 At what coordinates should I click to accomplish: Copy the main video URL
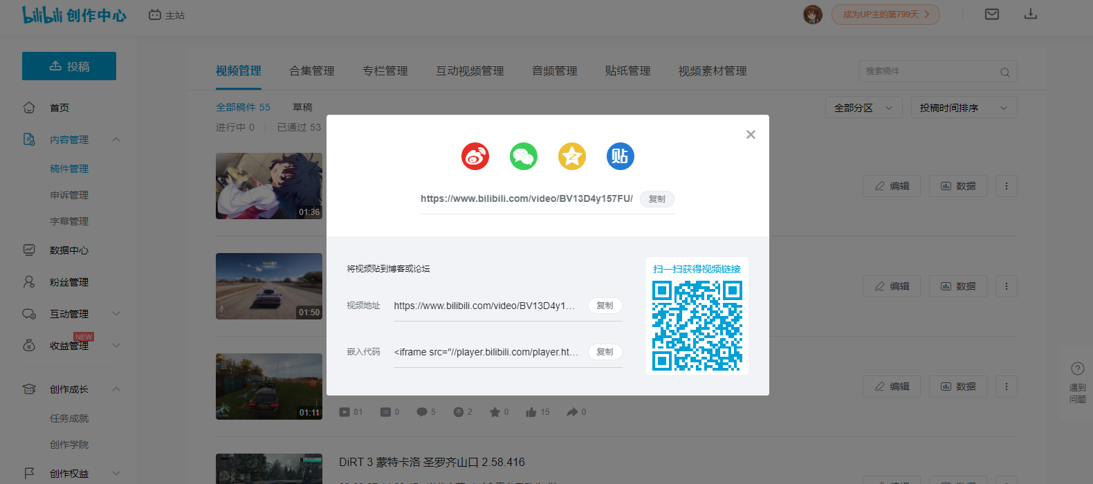pos(656,199)
